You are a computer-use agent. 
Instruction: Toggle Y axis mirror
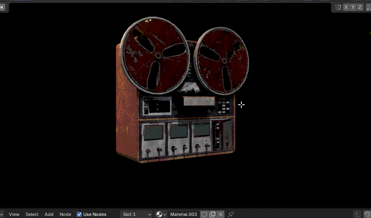pyautogui.click(x=353, y=7)
